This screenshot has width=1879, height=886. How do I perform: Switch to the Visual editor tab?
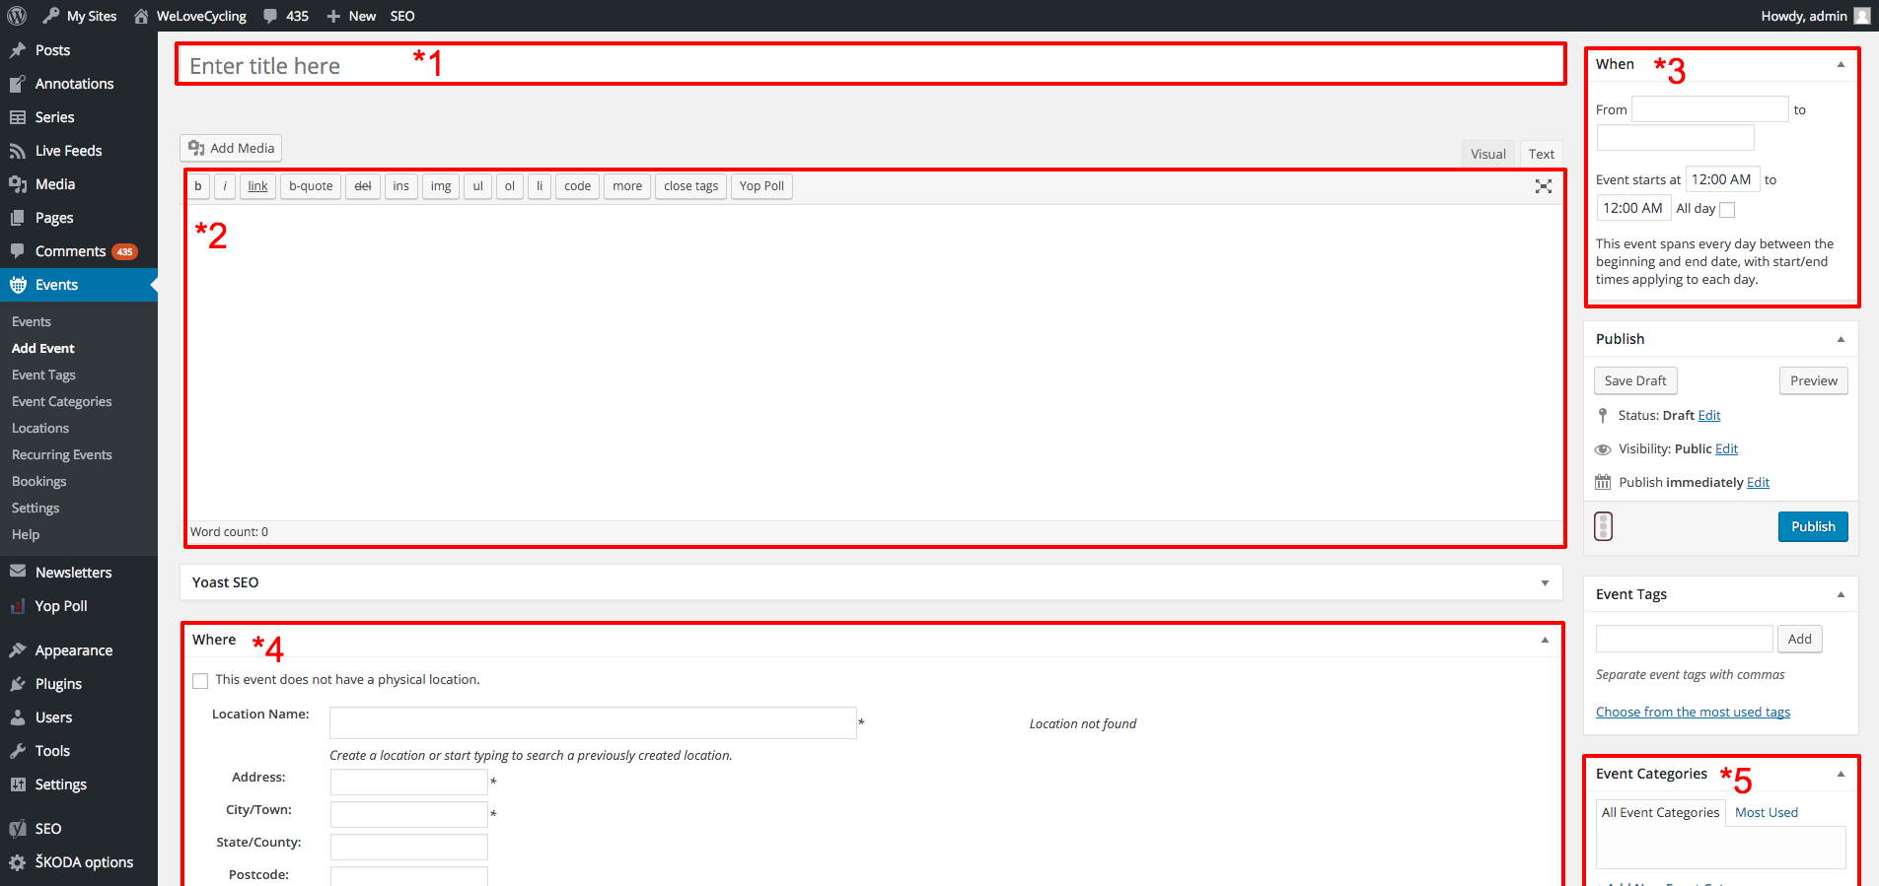(1487, 154)
